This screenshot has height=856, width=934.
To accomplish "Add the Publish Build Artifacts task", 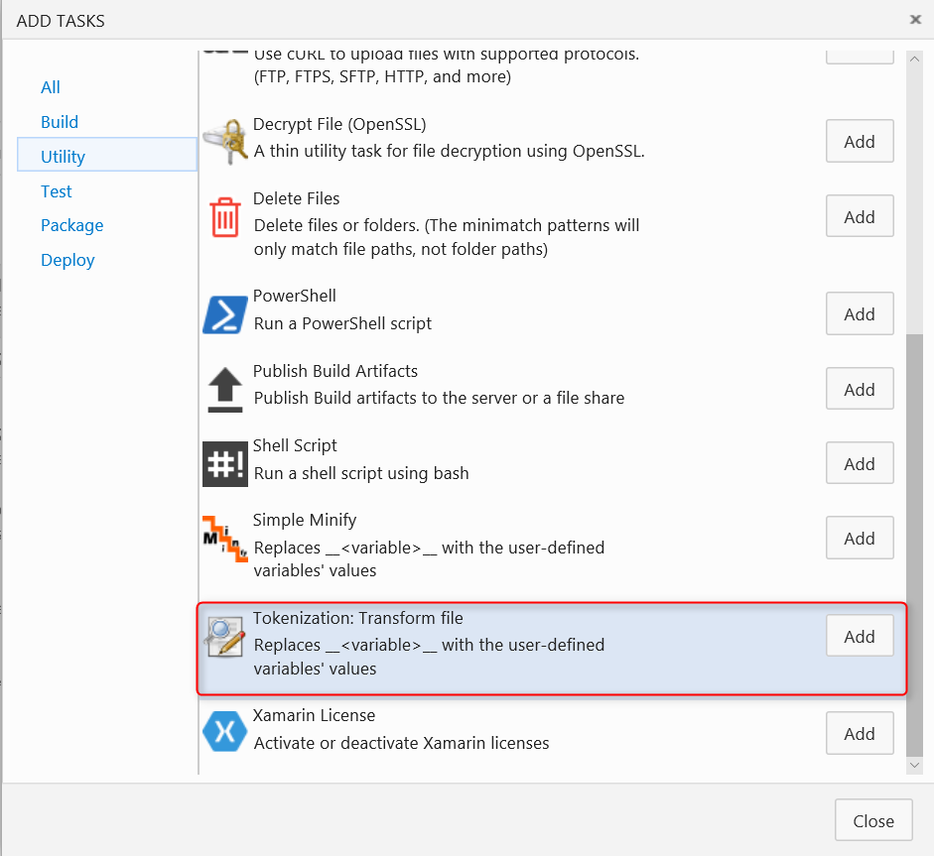I will [860, 389].
